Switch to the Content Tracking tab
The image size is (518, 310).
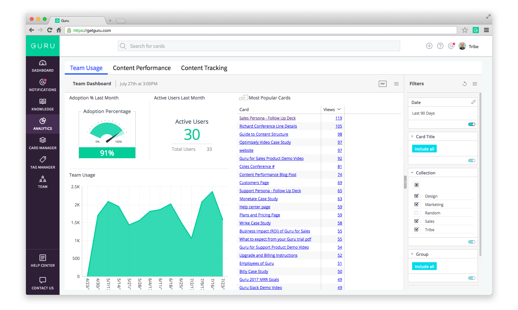204,68
